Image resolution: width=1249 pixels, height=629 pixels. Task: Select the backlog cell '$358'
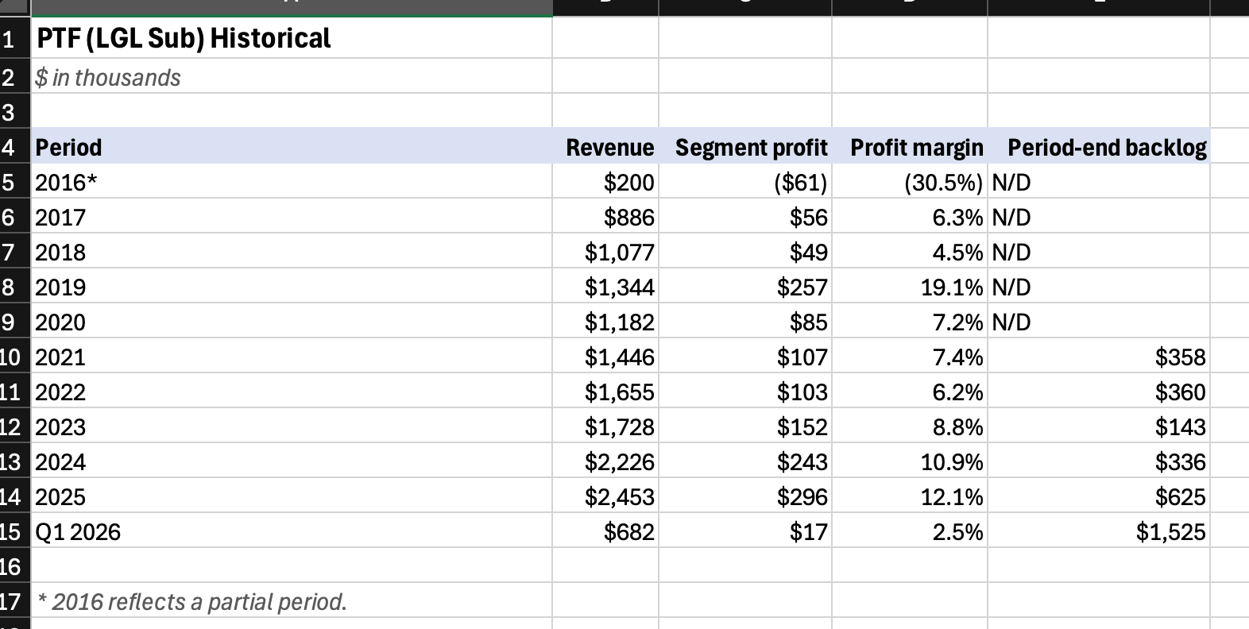pyautogui.click(x=1099, y=357)
